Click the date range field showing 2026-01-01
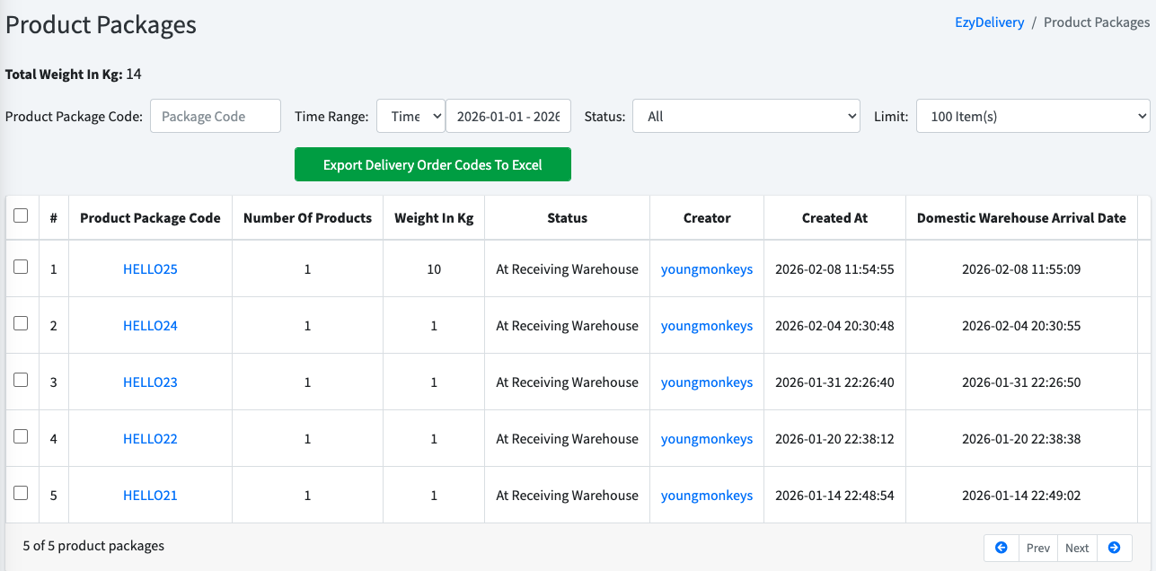The width and height of the screenshot is (1156, 571). coord(508,116)
